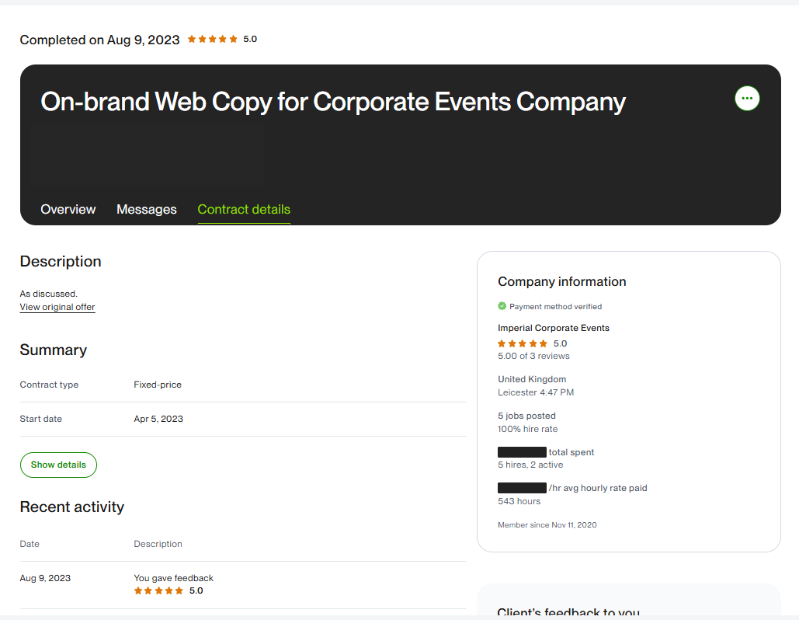This screenshot has height=620, width=799.
Task: Click the Leicester 4:47 PM local time
Action: [x=536, y=392]
